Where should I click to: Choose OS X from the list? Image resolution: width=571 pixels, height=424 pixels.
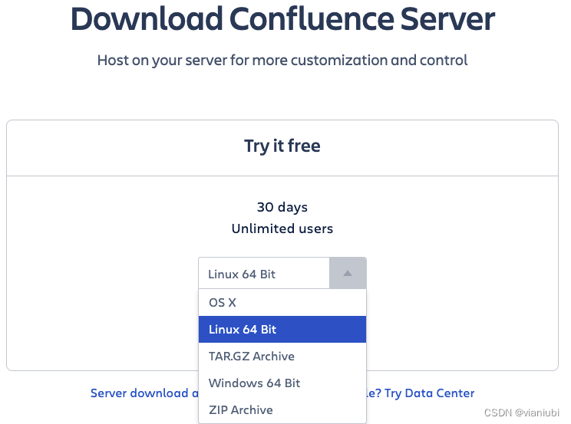pos(282,302)
